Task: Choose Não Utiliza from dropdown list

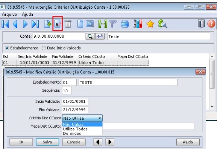Action: click(82, 124)
